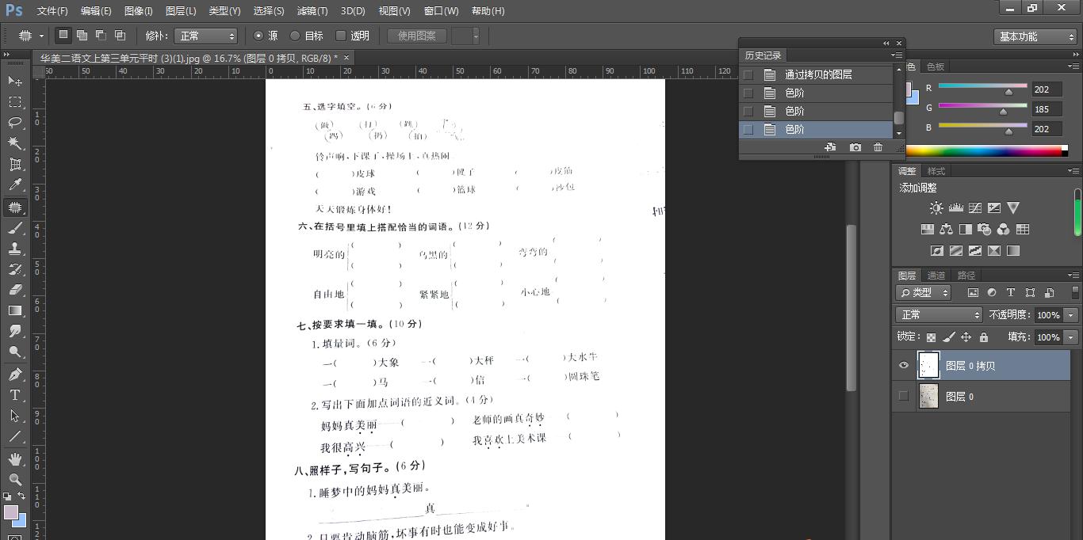Image resolution: width=1083 pixels, height=540 pixels.
Task: Hide the 图层 0 拷贝 layer
Action: pyautogui.click(x=904, y=365)
